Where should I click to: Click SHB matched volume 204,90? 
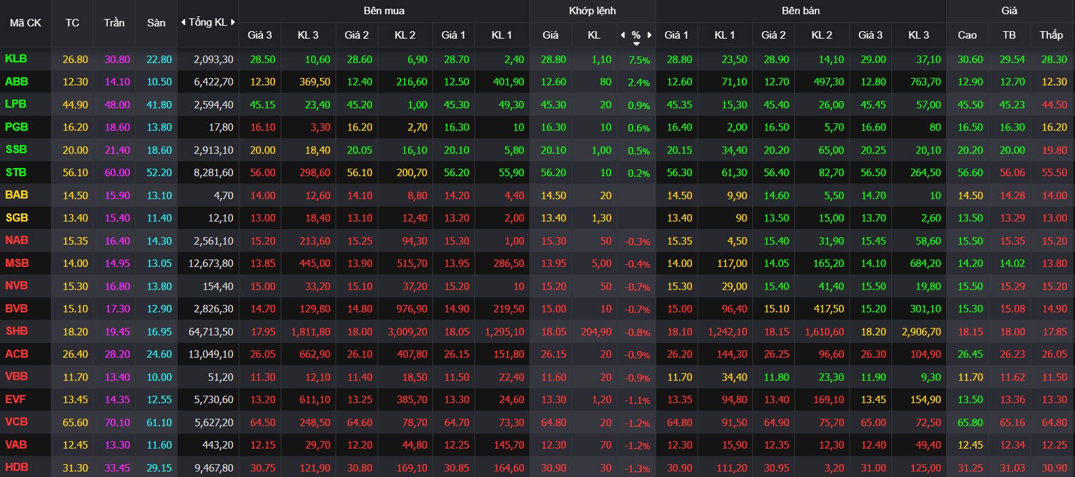tap(596, 332)
